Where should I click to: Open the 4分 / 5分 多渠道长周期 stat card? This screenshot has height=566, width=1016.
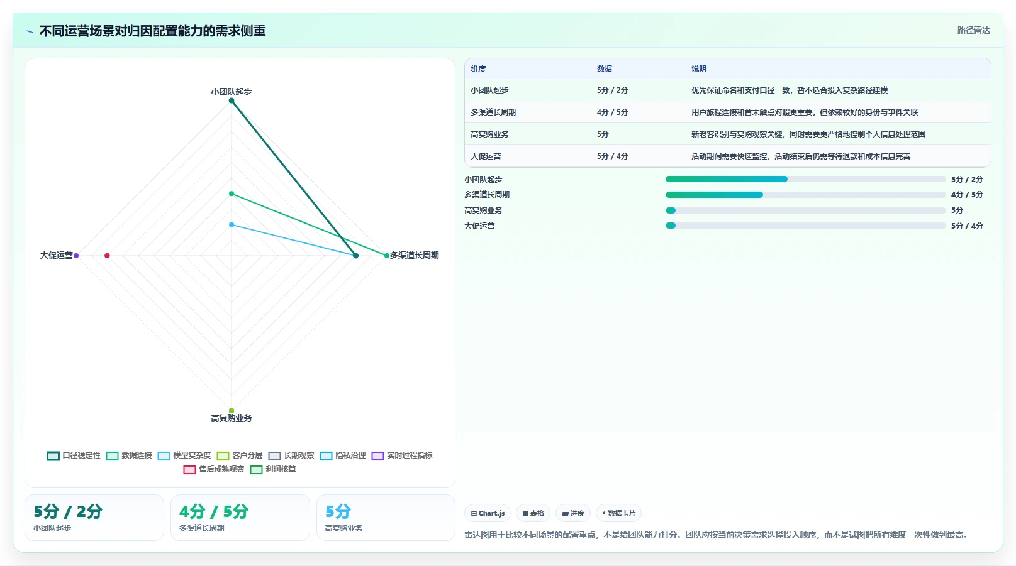[x=240, y=518]
